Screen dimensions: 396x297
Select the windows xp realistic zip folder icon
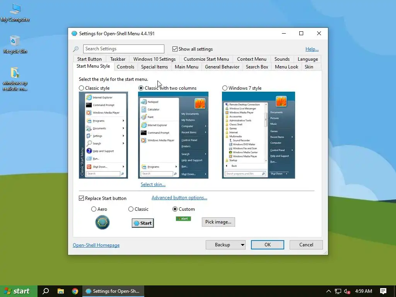15,79
